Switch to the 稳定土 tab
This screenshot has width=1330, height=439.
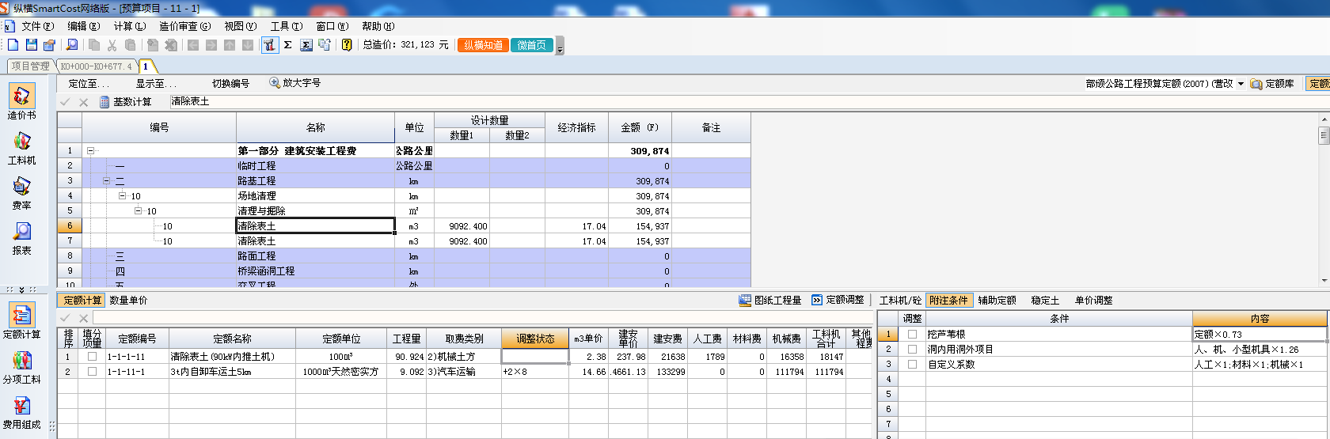(x=1045, y=301)
